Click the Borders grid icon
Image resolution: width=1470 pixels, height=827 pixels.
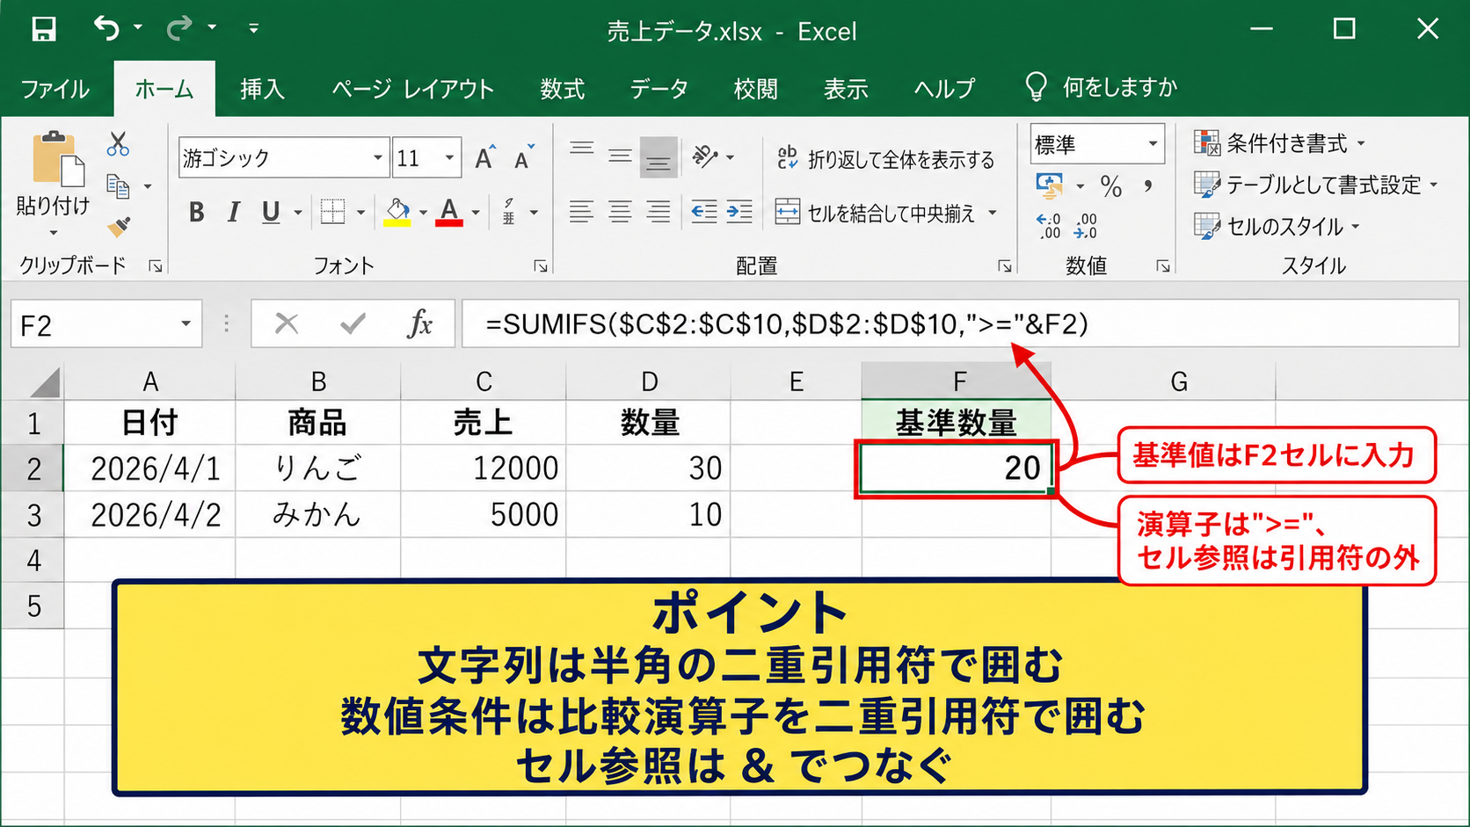pyautogui.click(x=332, y=212)
